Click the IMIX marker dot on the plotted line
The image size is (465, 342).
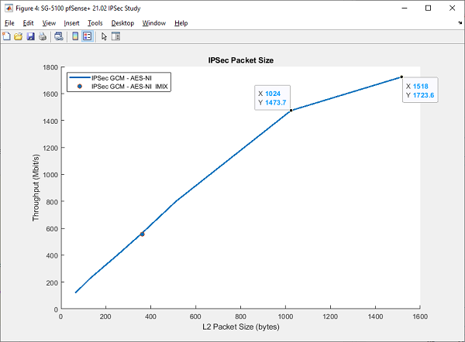pyautogui.click(x=143, y=234)
